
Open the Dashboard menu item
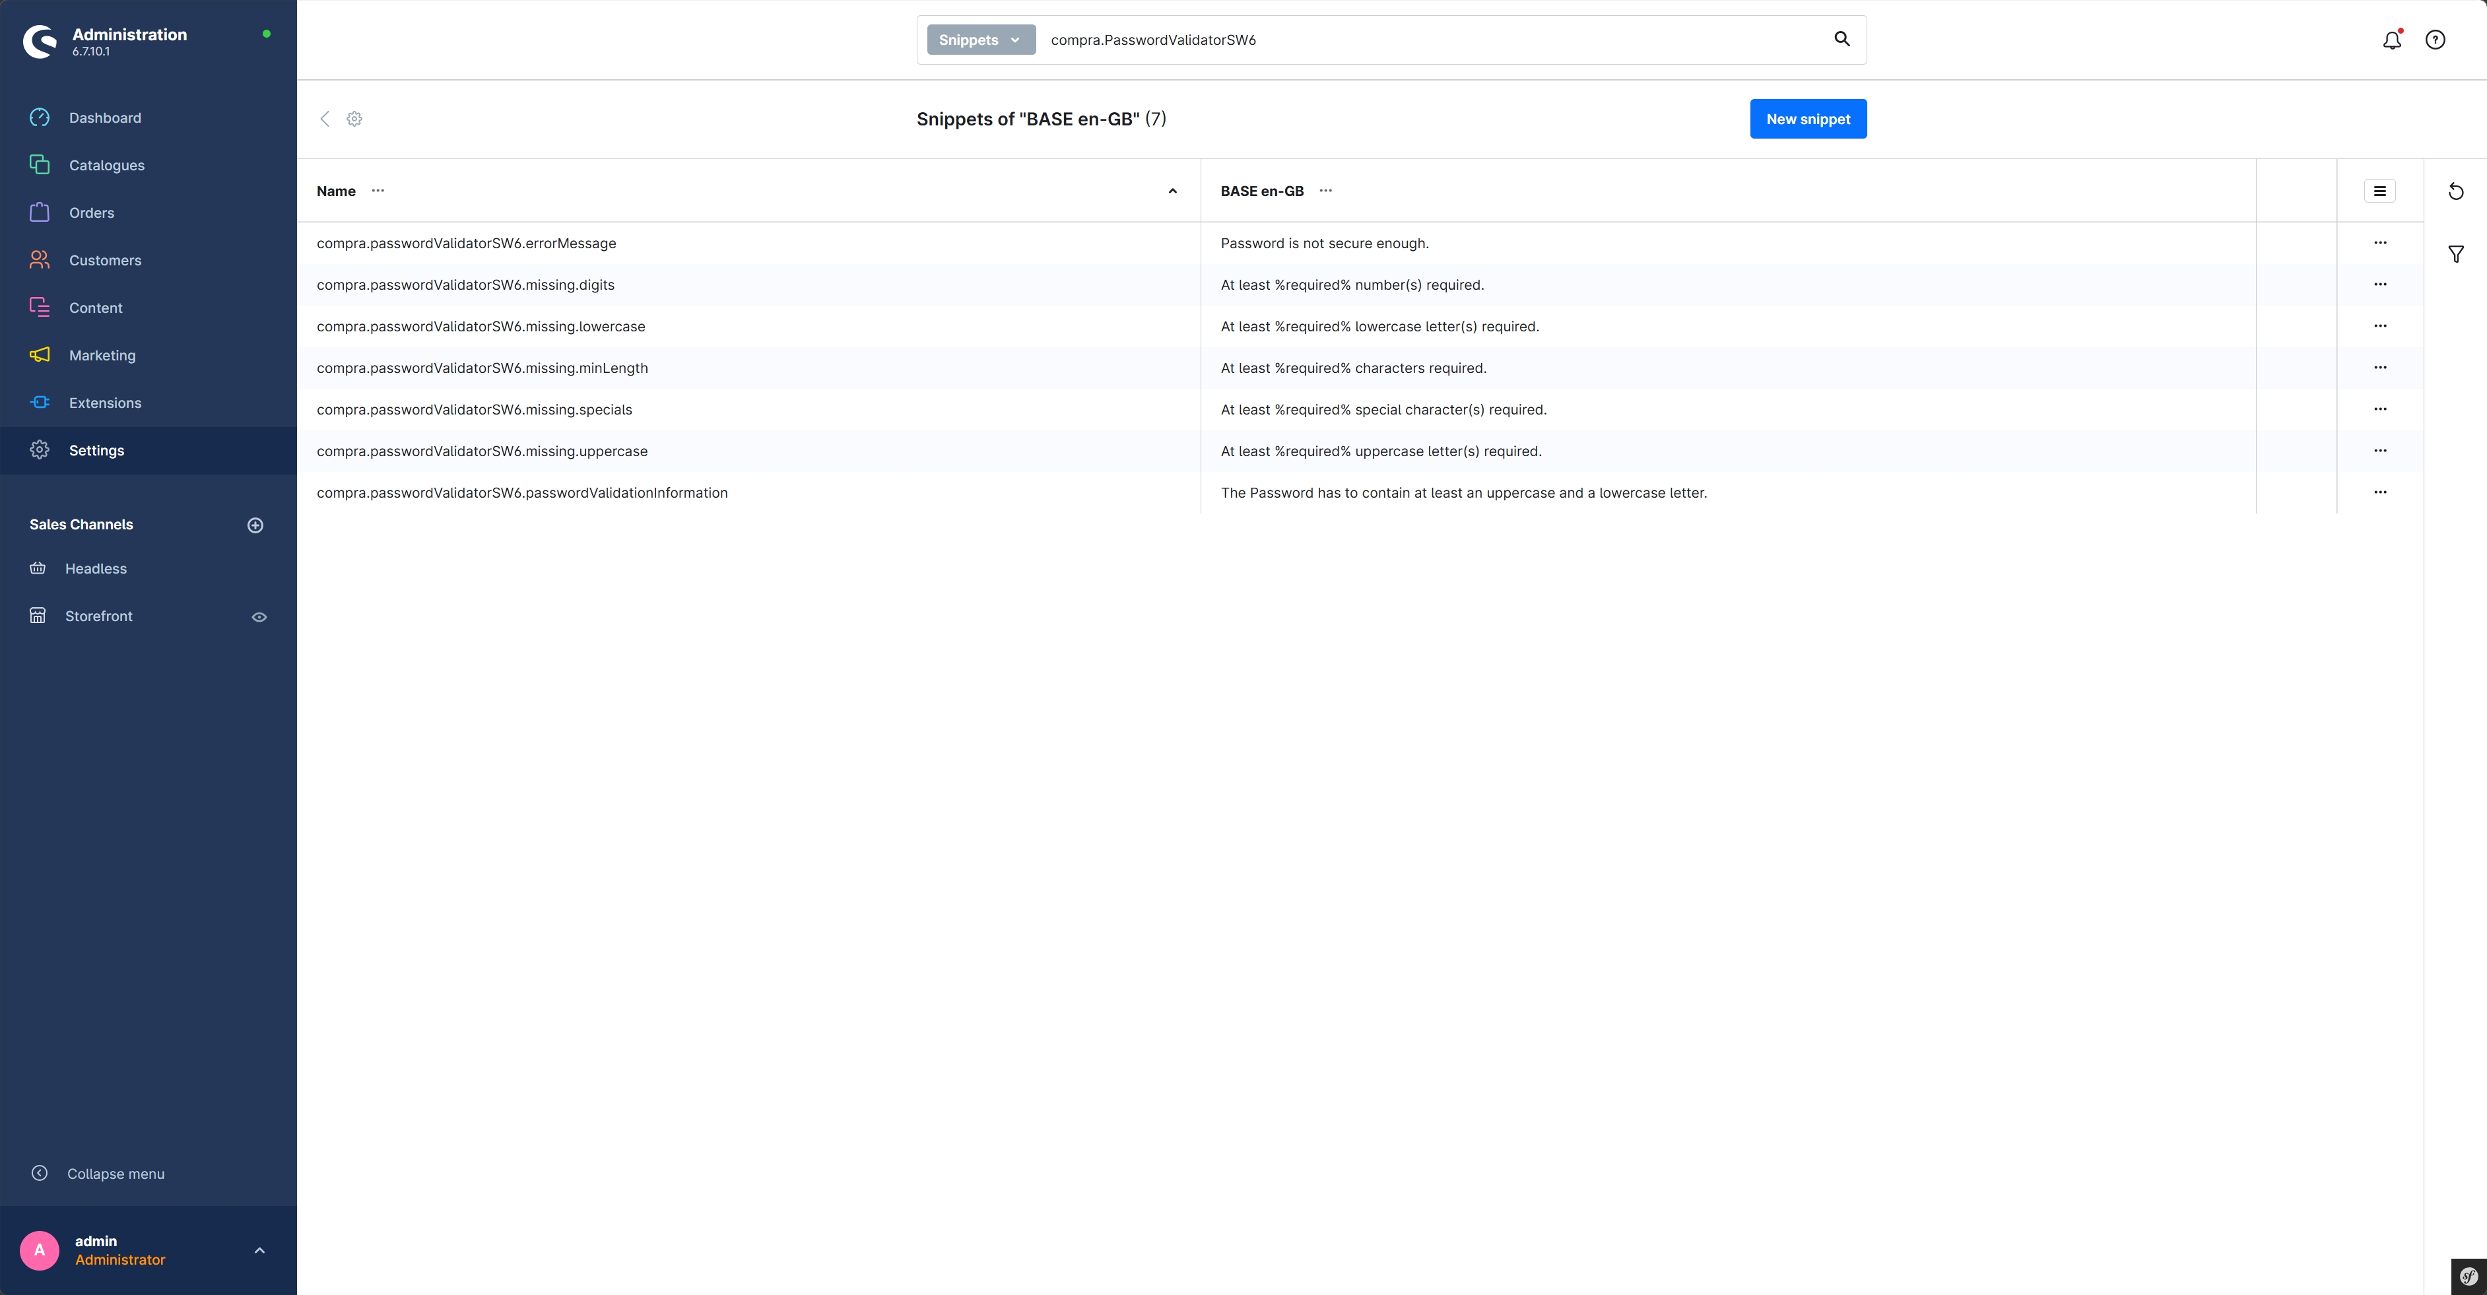tap(104, 117)
